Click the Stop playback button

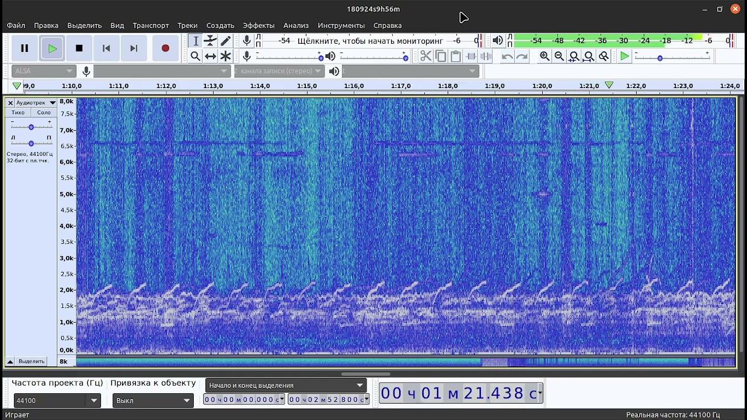tap(79, 48)
